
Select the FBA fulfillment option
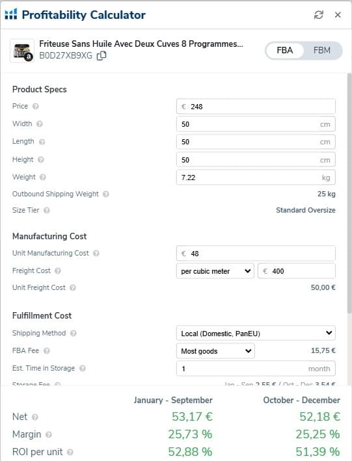(284, 51)
